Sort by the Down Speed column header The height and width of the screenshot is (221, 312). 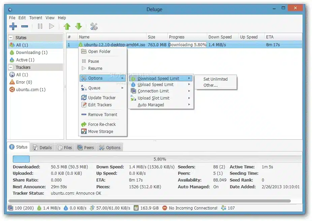[x=223, y=37]
